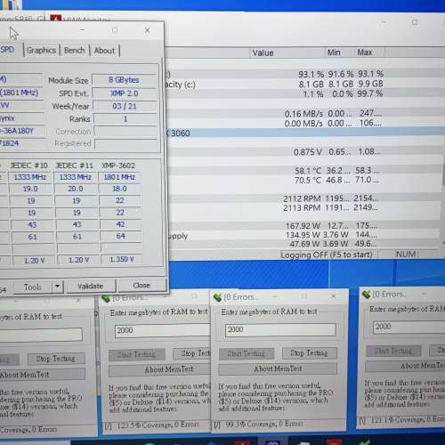Click the '1801 MHz' cell under XMP-3602
Viewport: 445px width, 445px height.
pyautogui.click(x=119, y=177)
